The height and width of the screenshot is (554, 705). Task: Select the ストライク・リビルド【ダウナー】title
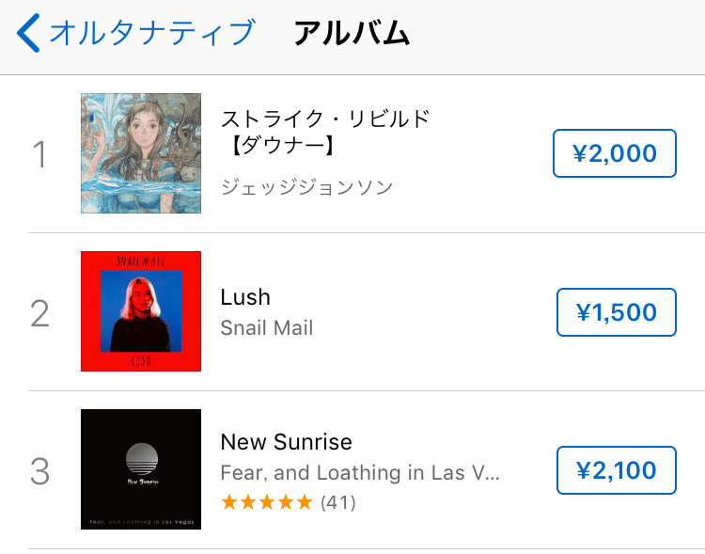pyautogui.click(x=325, y=132)
